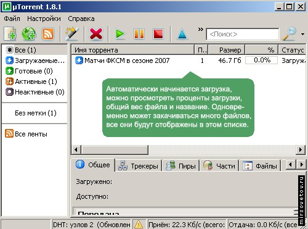Click the Add Torrent toolbar icon
308x229 pixels.
(10, 34)
